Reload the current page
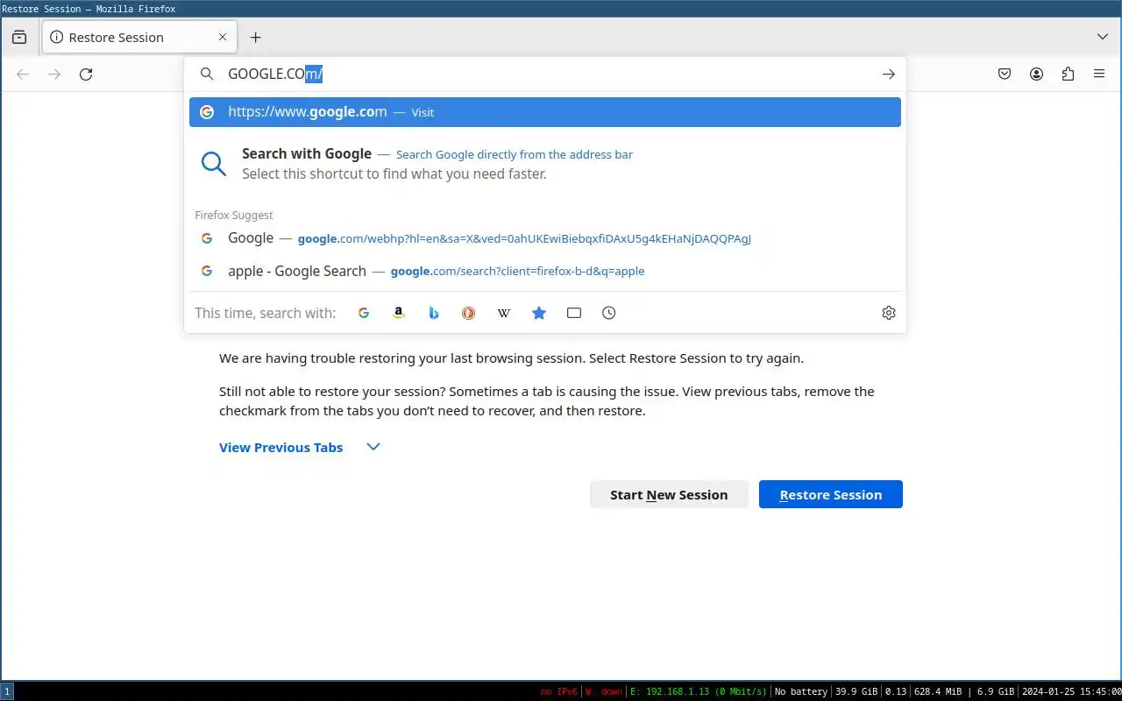This screenshot has width=1122, height=701. pos(86,74)
